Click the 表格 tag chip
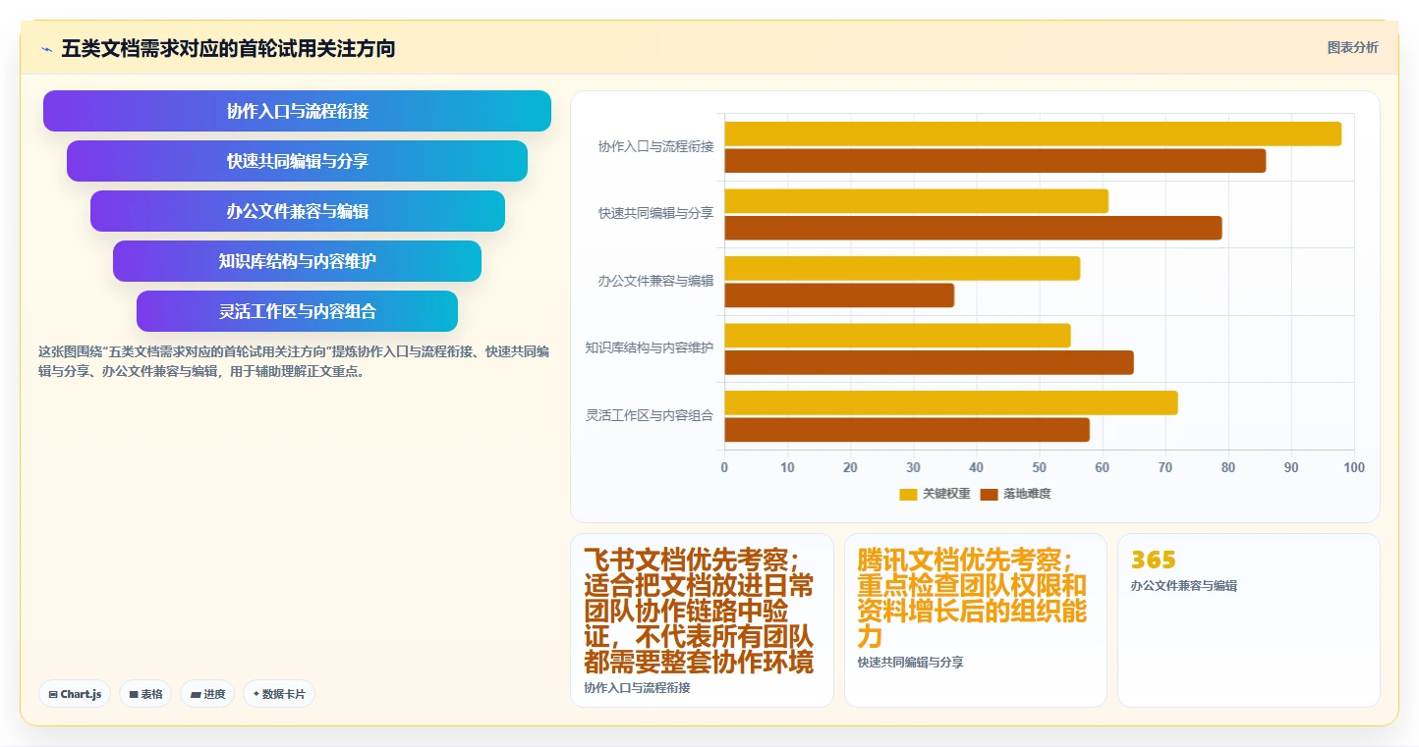Screen dimensions: 1419x747 pyautogui.click(x=145, y=694)
